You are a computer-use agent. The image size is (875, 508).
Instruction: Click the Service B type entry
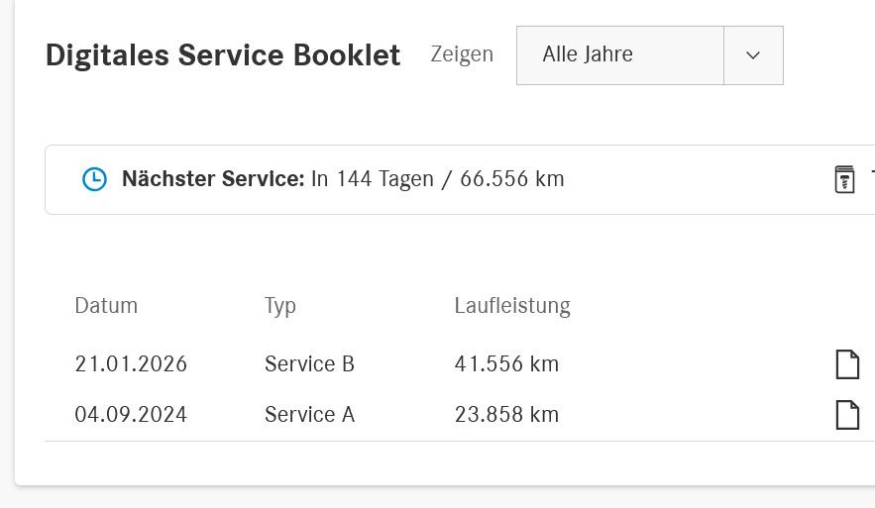[310, 364]
